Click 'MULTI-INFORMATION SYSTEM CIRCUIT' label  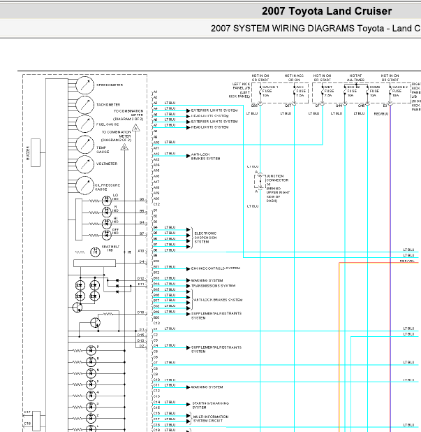[x=211, y=419]
